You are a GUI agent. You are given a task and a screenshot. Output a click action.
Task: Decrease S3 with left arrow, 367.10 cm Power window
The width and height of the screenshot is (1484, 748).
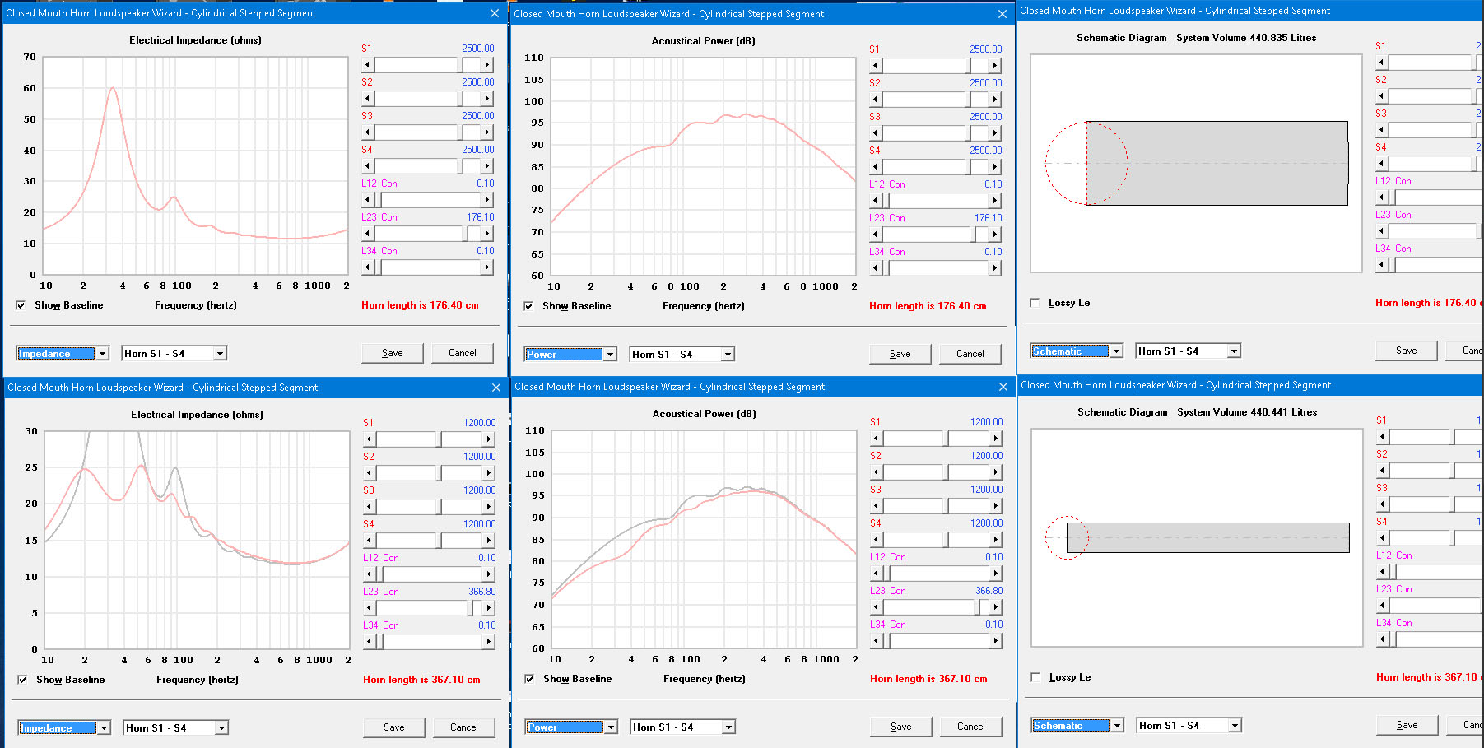pyautogui.click(x=877, y=506)
